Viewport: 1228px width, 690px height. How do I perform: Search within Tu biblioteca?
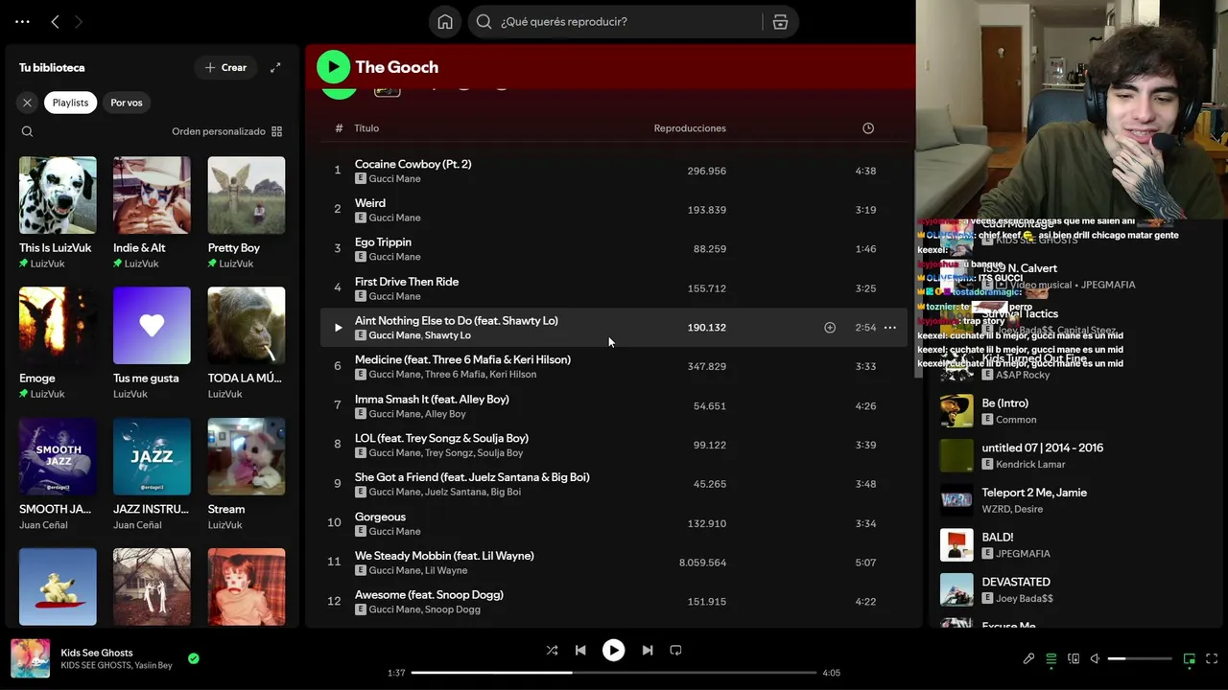click(27, 131)
